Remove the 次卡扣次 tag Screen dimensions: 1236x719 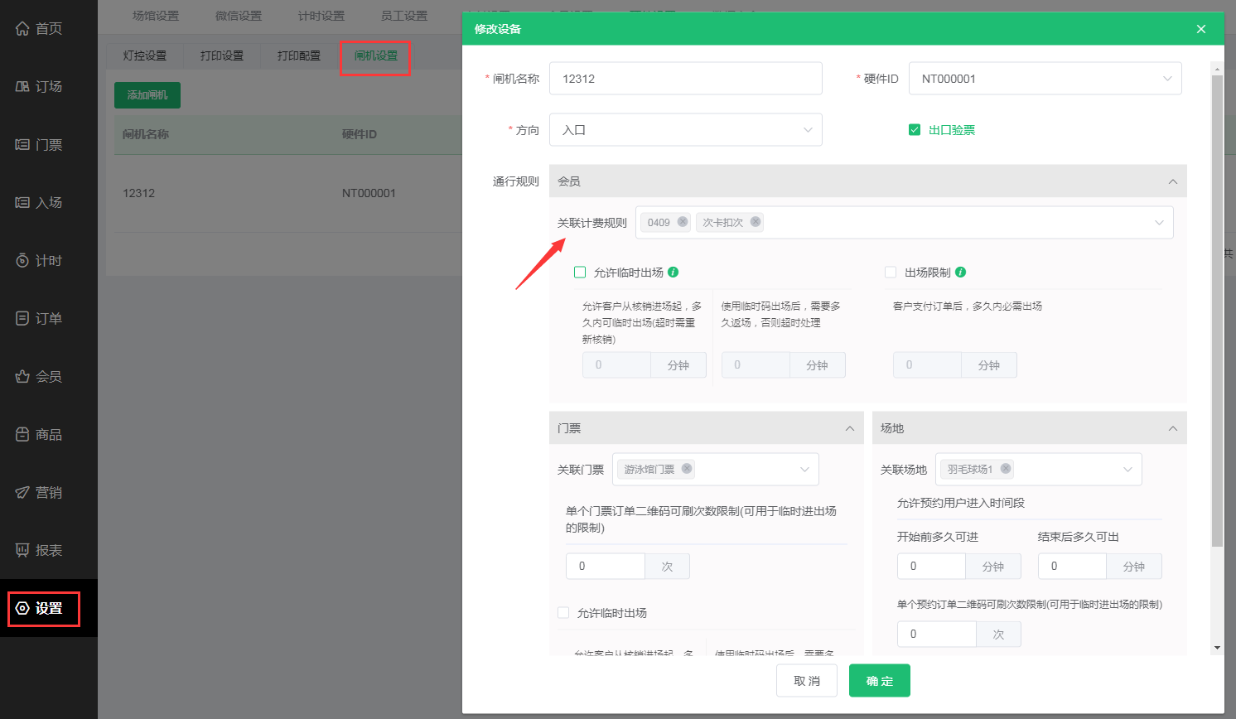coord(756,222)
